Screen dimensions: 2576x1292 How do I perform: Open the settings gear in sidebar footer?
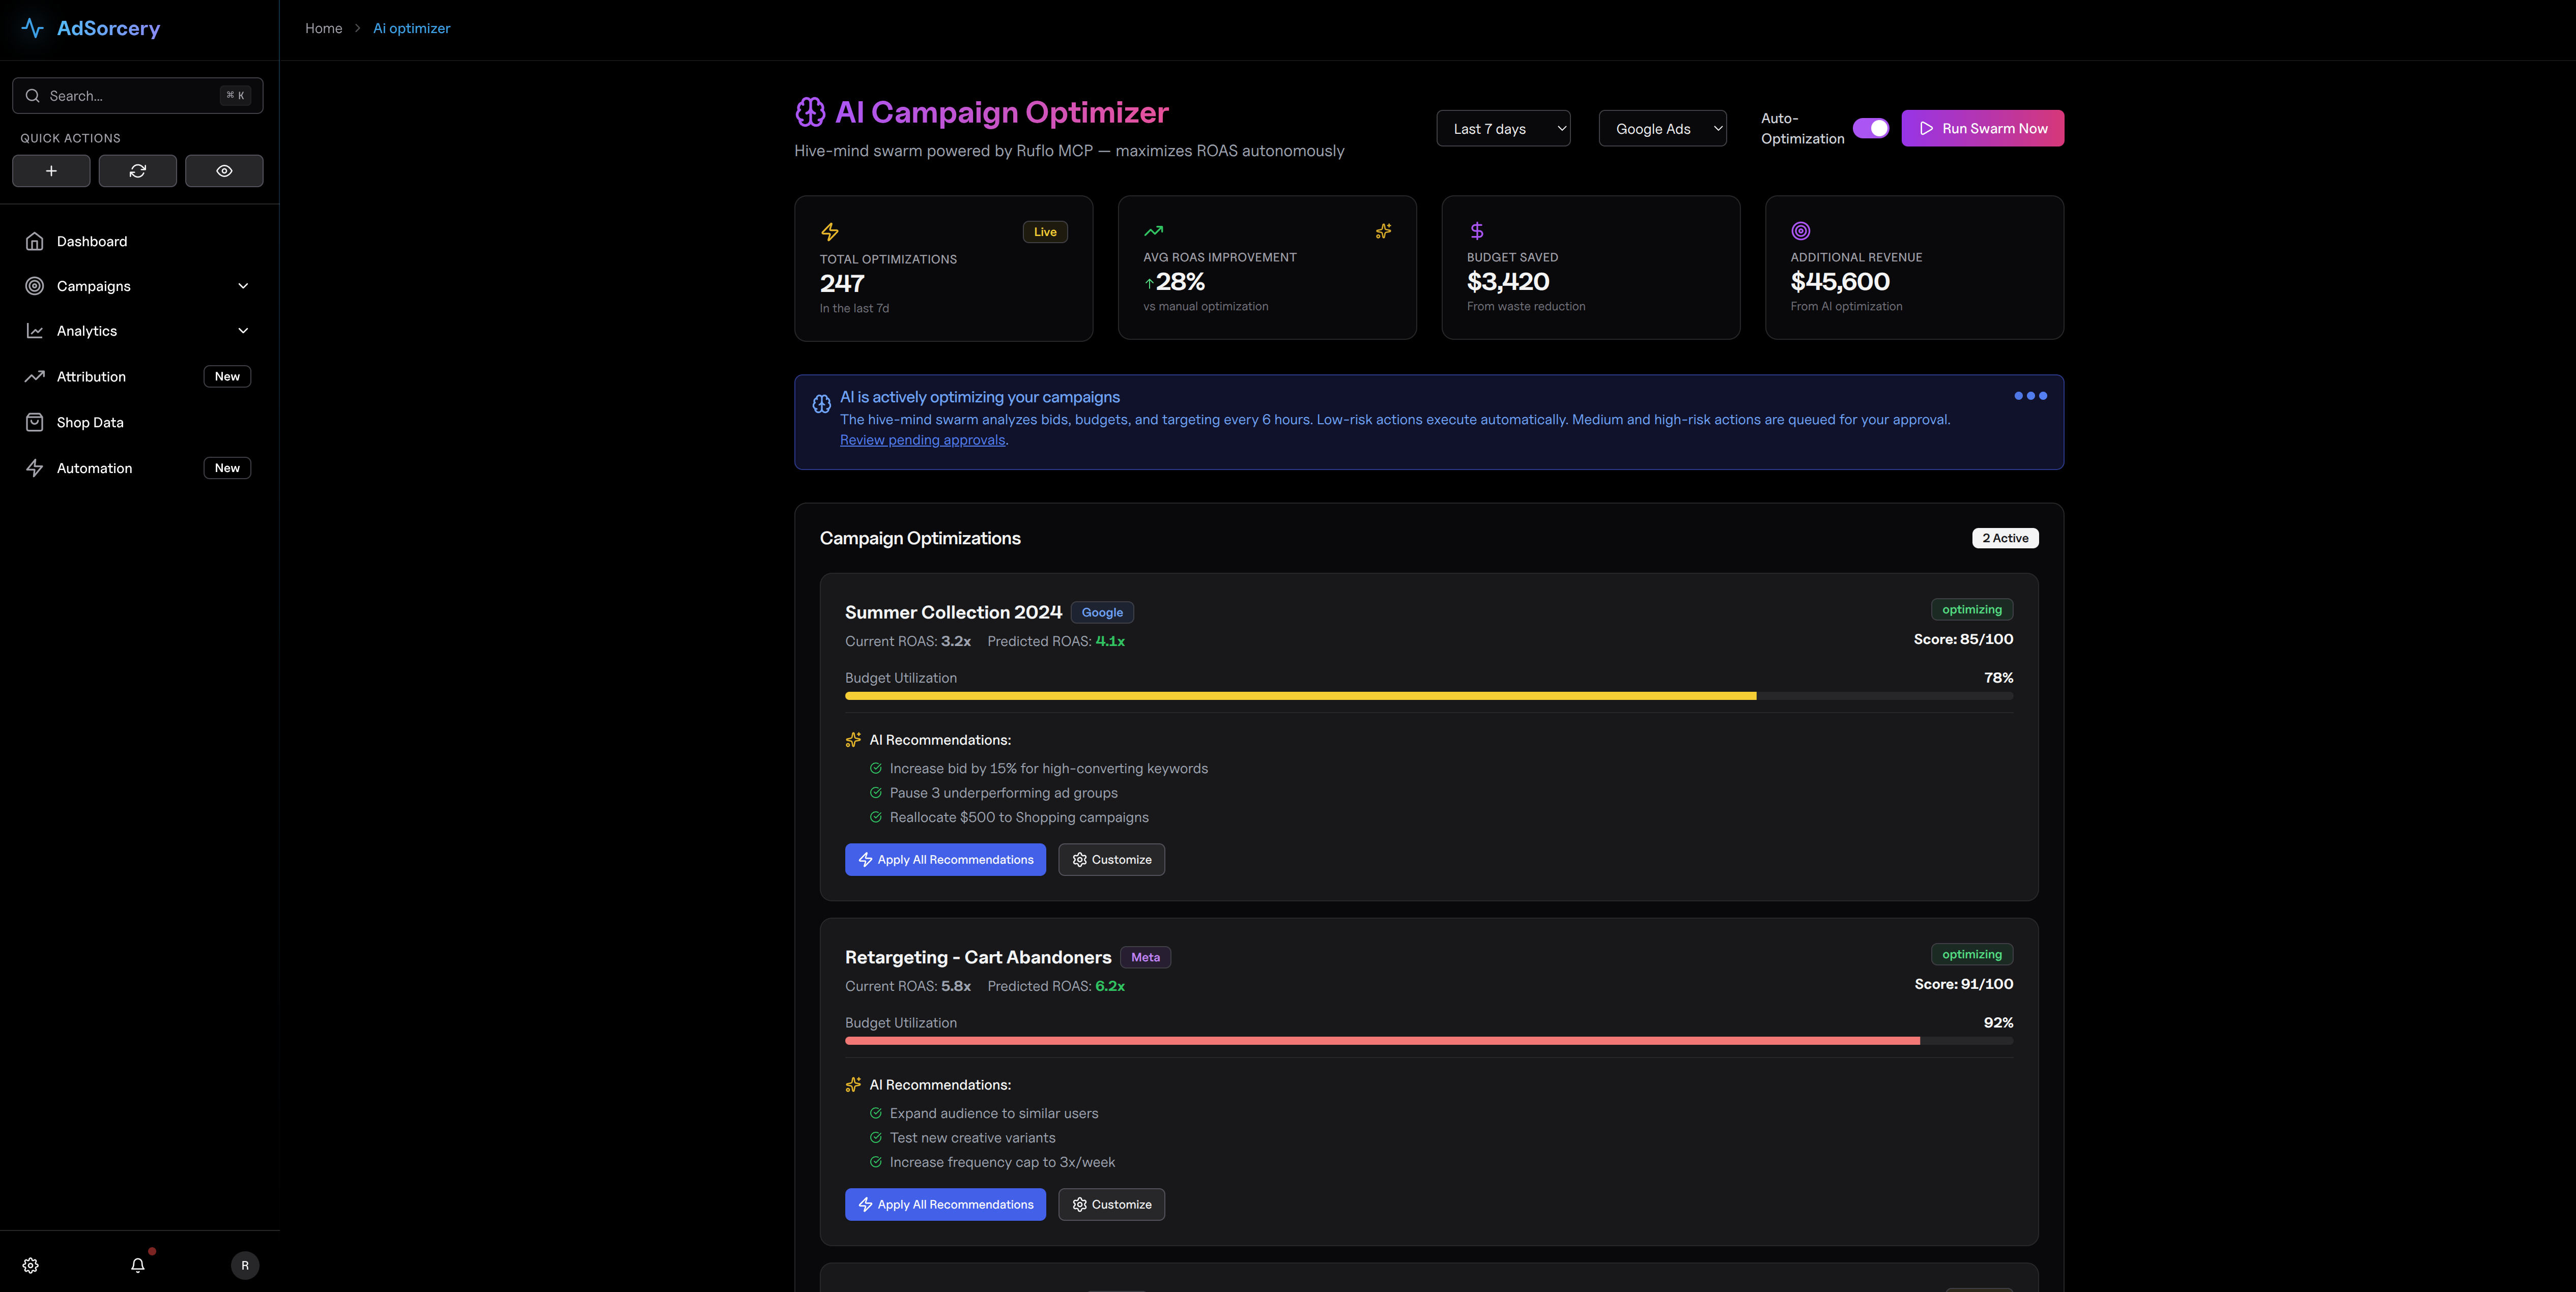point(31,1265)
